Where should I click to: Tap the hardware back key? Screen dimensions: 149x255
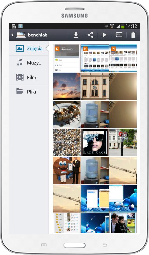(105, 245)
